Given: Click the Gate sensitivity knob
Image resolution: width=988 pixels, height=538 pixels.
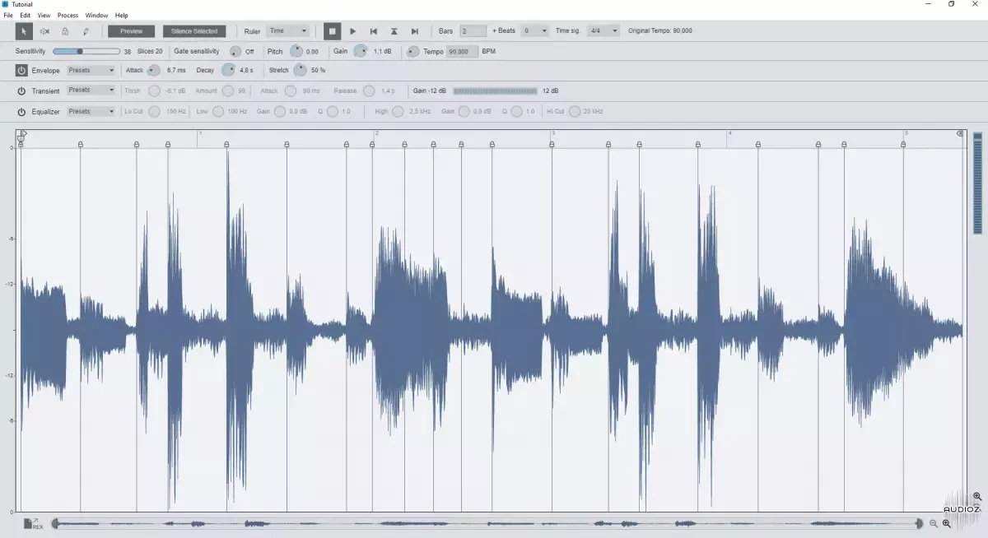Looking at the screenshot, I should click(235, 51).
